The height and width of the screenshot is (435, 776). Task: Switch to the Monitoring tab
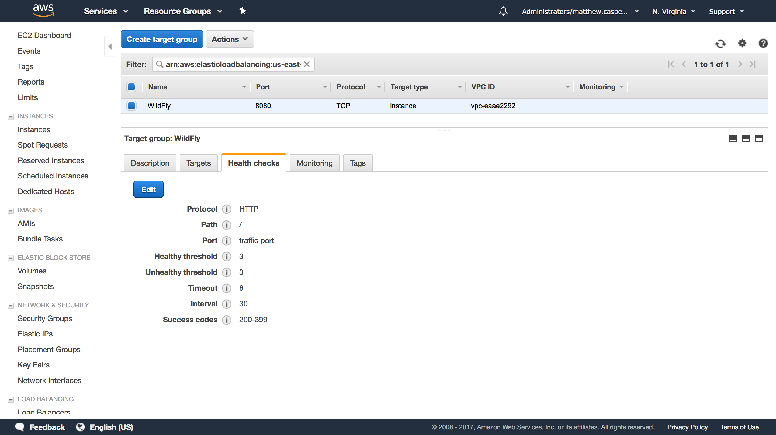[314, 163]
